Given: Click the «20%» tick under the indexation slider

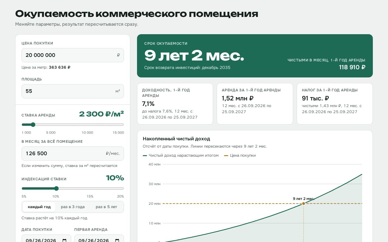Looking at the screenshot, I should [121, 196].
